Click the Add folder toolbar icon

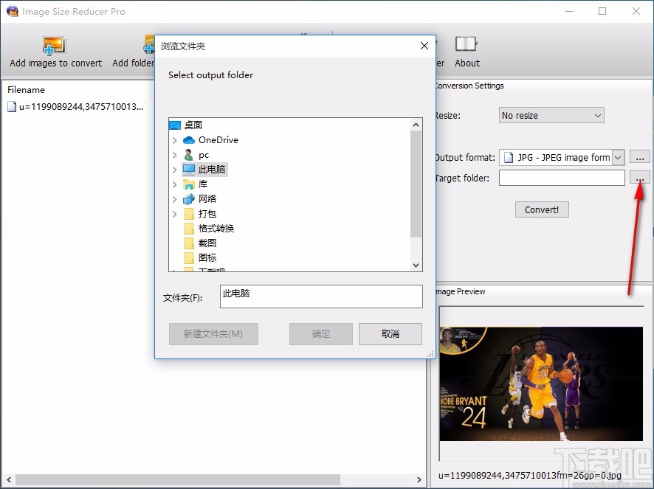click(x=147, y=46)
